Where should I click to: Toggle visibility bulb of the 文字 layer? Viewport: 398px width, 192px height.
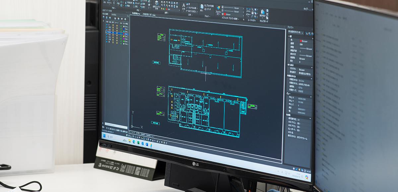pos(112,39)
